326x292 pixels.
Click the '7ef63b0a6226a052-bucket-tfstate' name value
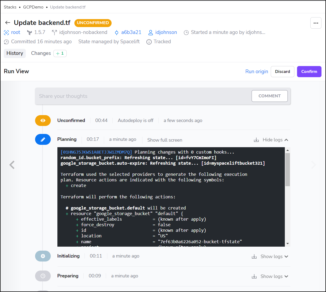click(x=200, y=242)
